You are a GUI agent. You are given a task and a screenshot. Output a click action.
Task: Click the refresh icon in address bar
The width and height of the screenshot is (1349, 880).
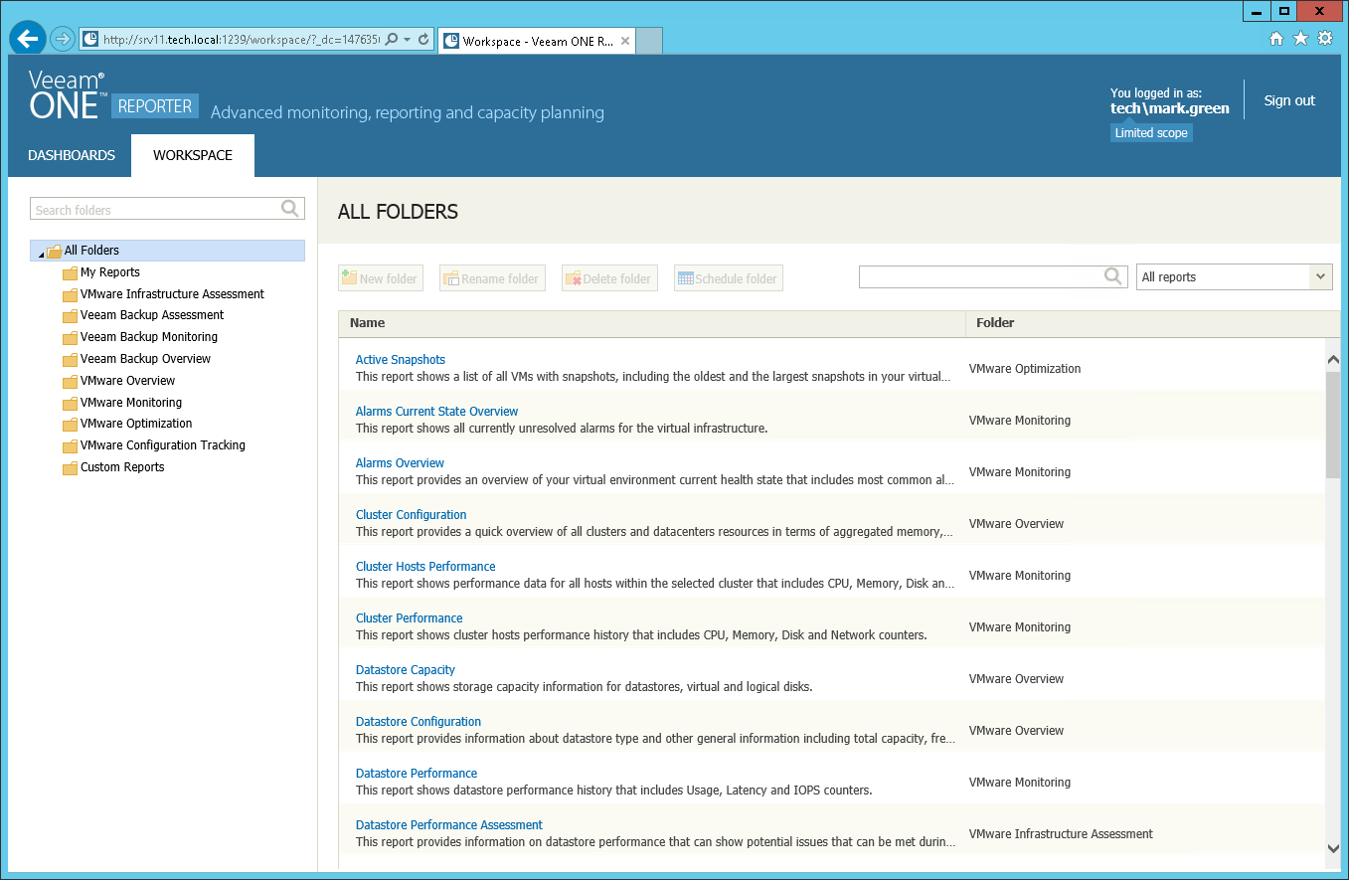[x=423, y=40]
